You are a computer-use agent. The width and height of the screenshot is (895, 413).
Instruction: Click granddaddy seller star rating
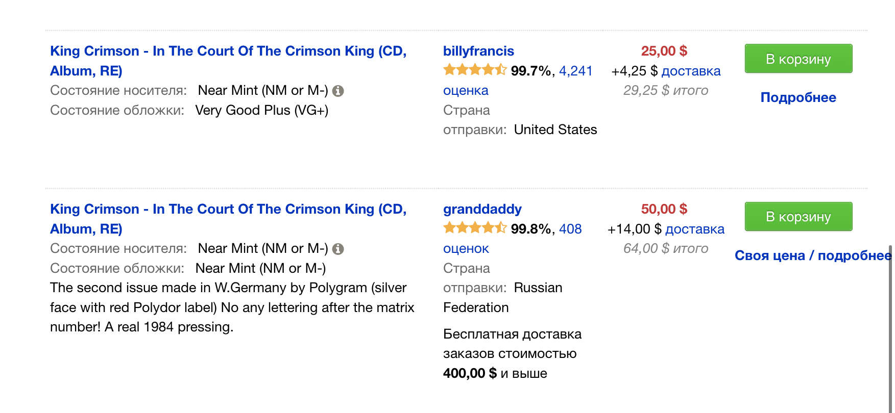click(475, 228)
